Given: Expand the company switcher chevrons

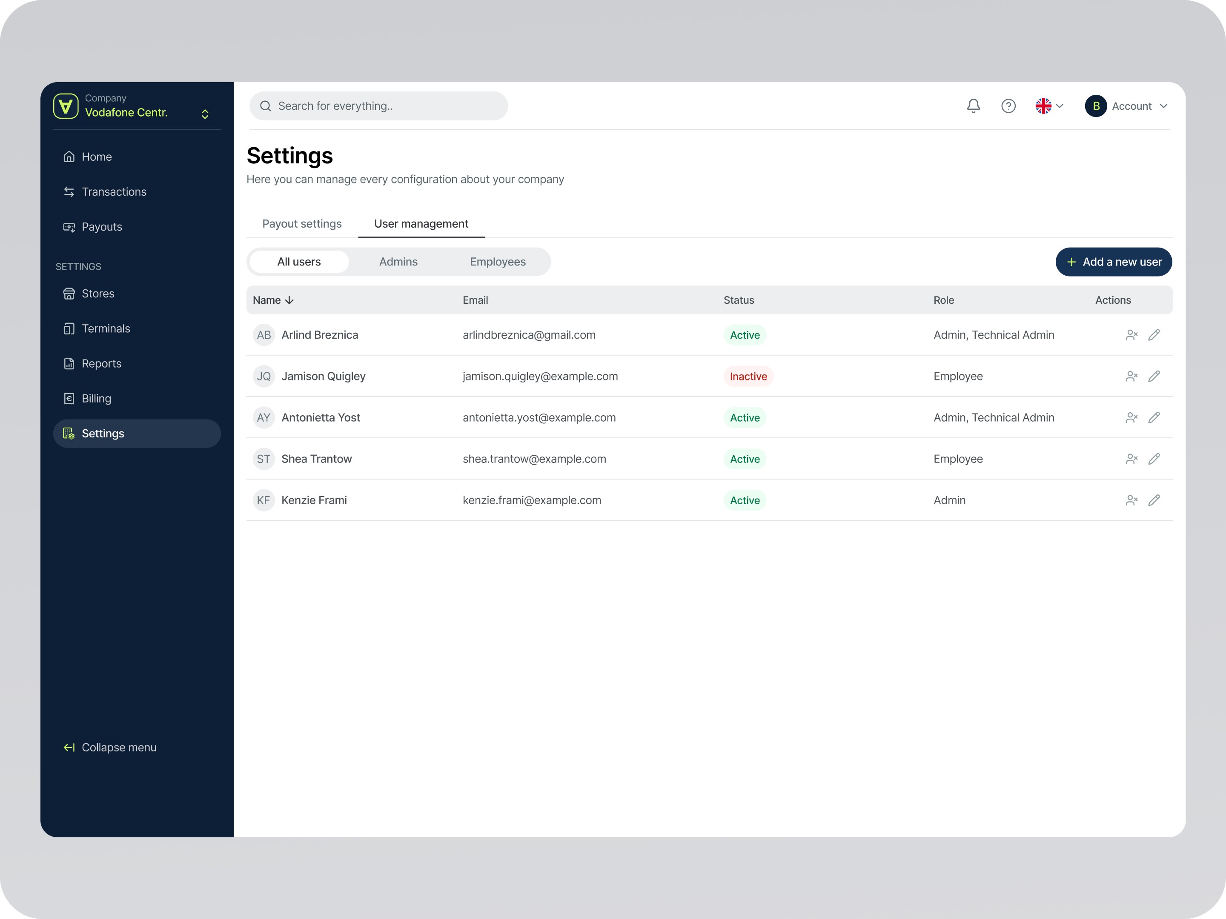Looking at the screenshot, I should click(205, 114).
